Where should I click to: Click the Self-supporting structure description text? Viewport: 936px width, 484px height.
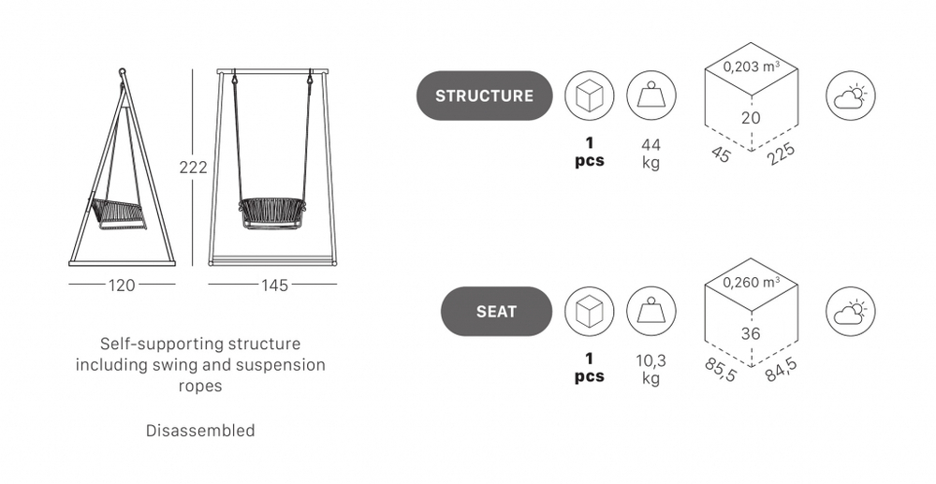(200, 364)
